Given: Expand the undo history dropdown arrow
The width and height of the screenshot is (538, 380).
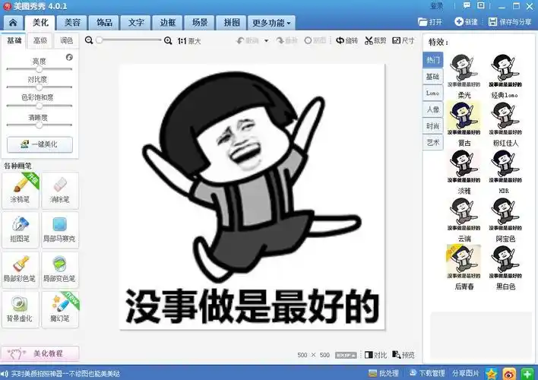Looking at the screenshot, I should 266,40.
